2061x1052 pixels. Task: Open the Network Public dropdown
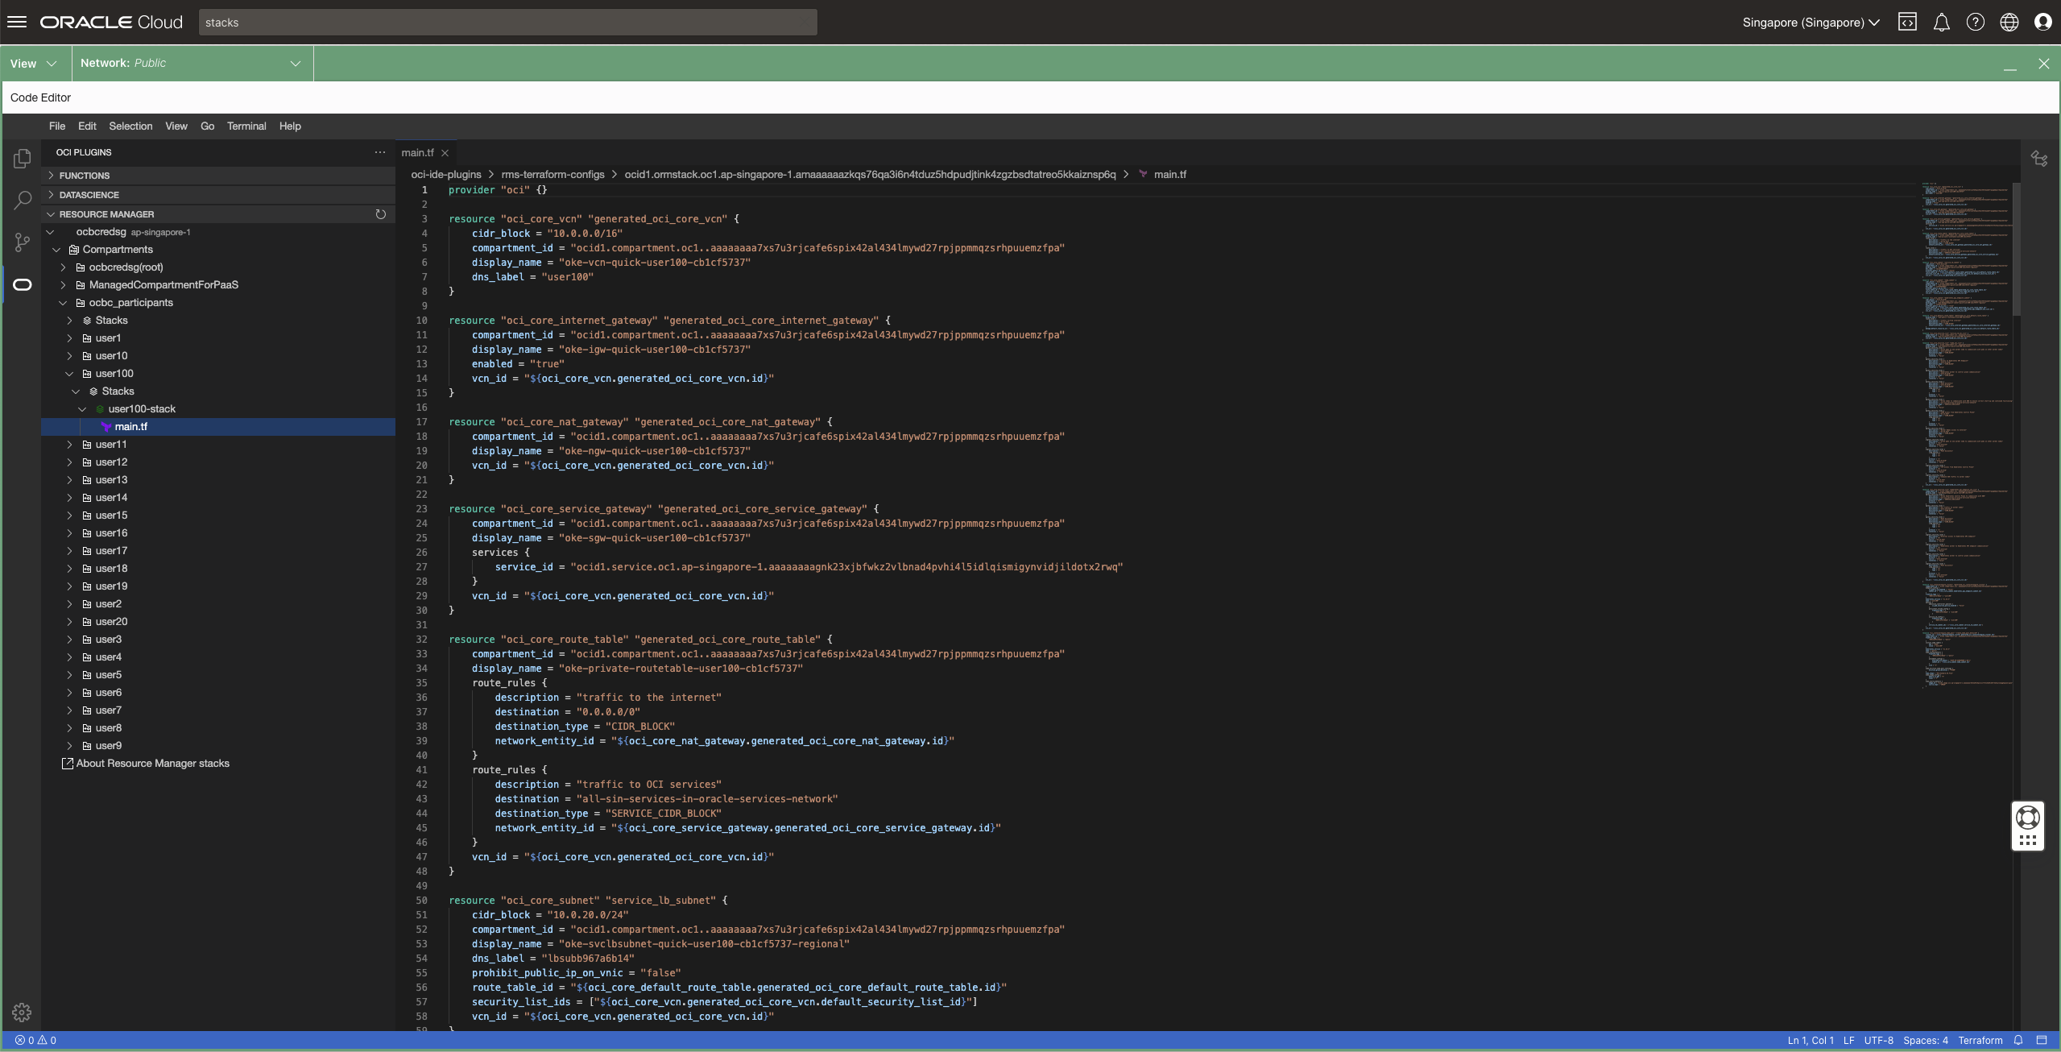[x=191, y=63]
